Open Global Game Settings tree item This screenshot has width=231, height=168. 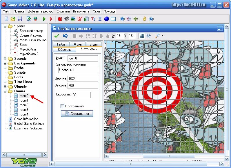coord(29,124)
